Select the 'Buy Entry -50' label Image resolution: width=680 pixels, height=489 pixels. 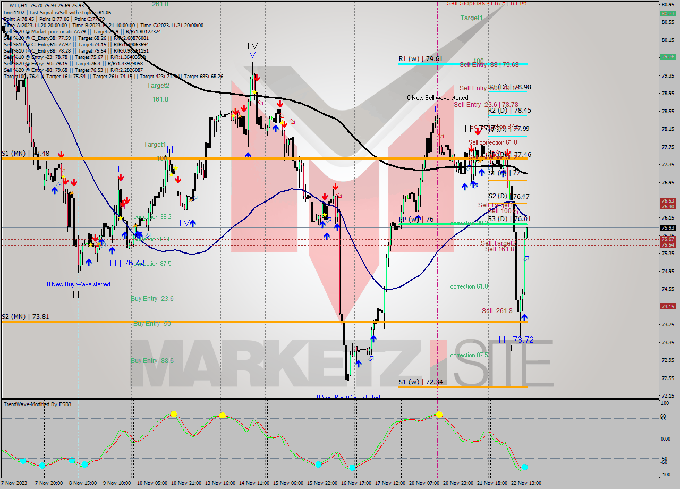[152, 323]
